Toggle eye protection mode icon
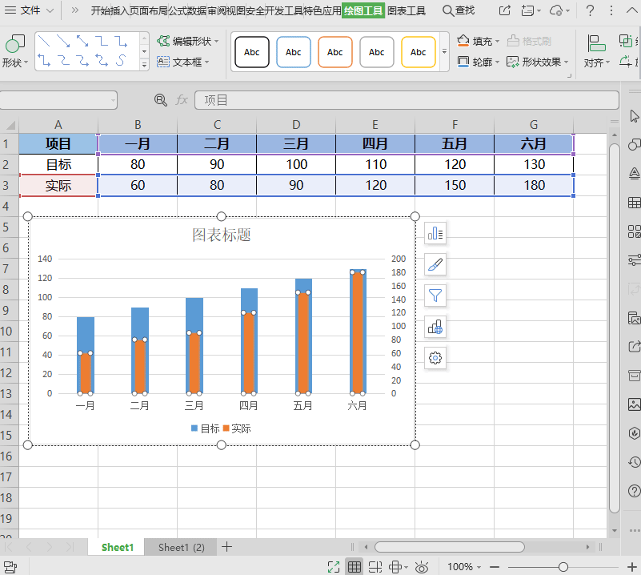This screenshot has width=641, height=575. click(422, 567)
